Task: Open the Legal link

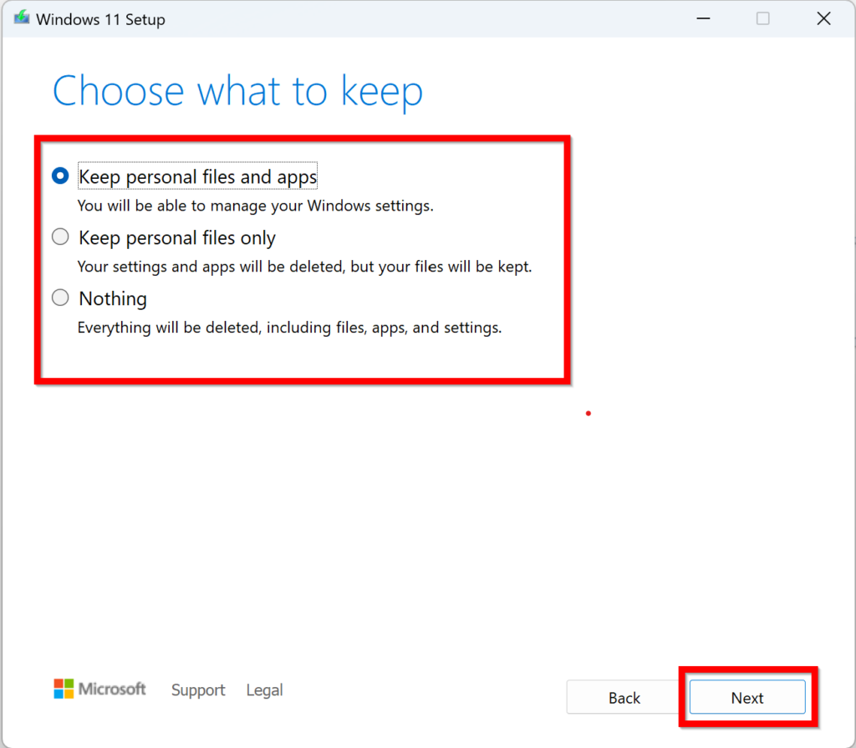Action: pos(264,690)
